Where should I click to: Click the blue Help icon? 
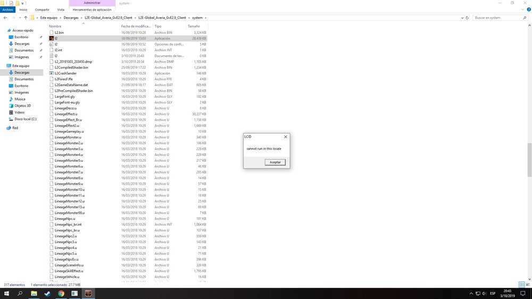[528, 10]
